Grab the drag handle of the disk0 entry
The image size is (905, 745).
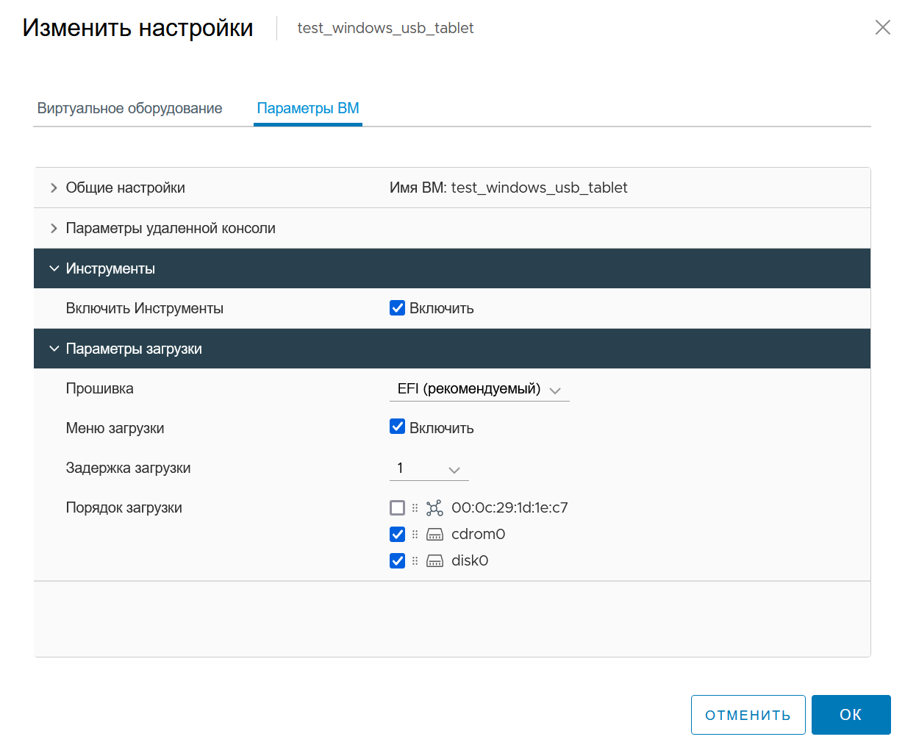click(x=415, y=561)
